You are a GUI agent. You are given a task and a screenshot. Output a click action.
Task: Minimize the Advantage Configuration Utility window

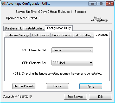92,4
